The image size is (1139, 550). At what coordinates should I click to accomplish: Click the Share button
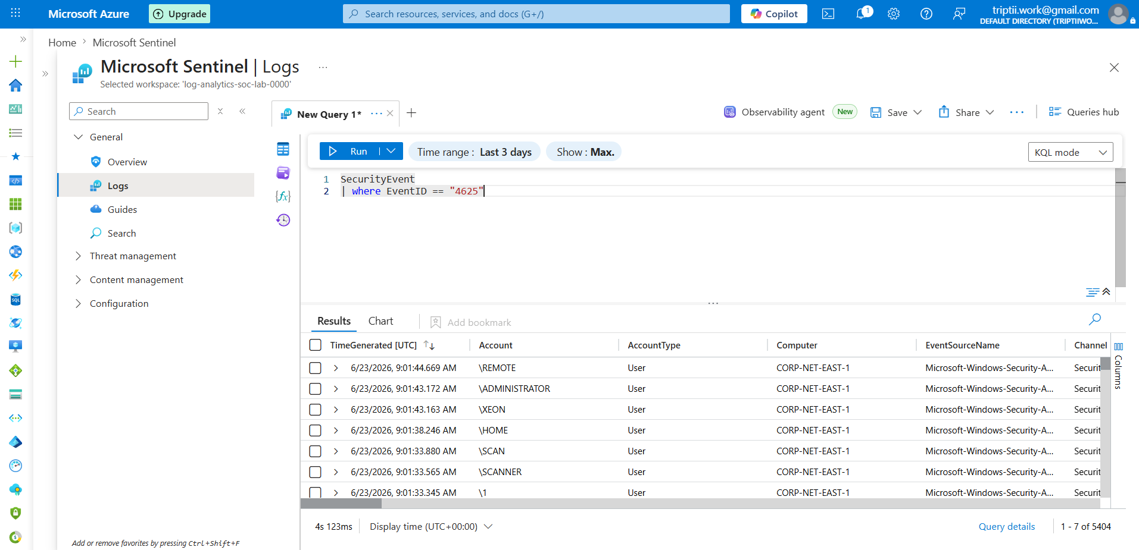coord(966,112)
